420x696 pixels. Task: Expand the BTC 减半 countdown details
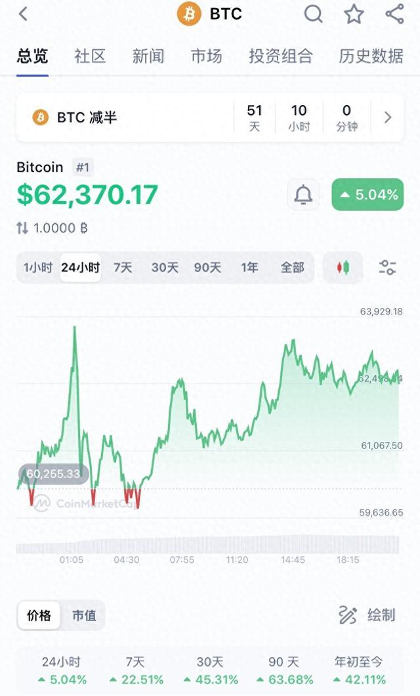pyautogui.click(x=387, y=117)
